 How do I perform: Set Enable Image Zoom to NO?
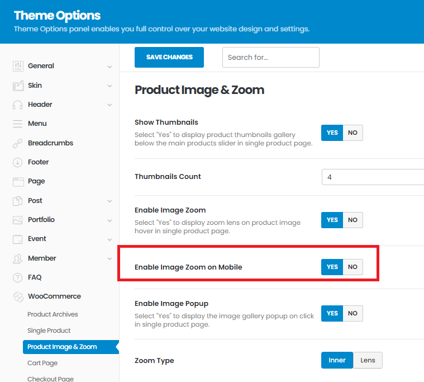tap(352, 220)
